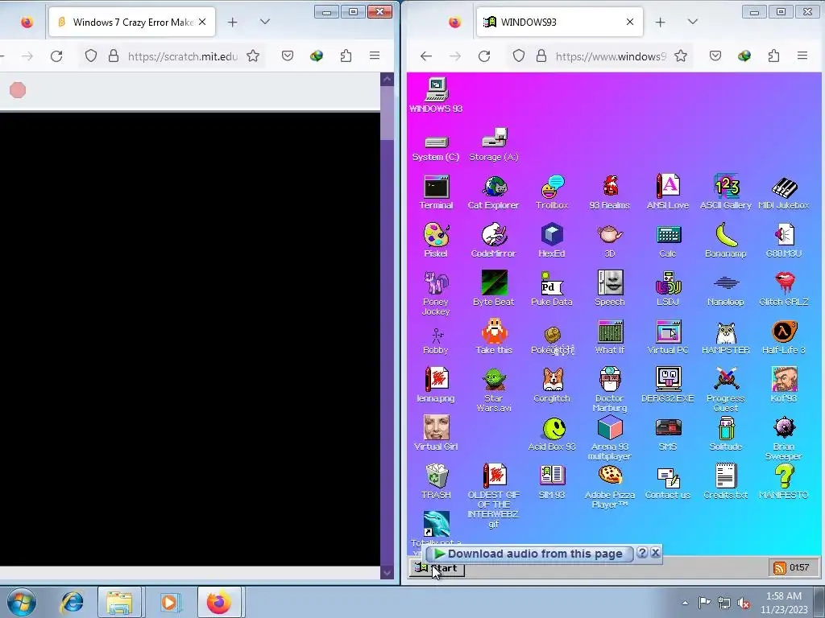
Task: Open the Solitude icon
Action: click(x=726, y=434)
